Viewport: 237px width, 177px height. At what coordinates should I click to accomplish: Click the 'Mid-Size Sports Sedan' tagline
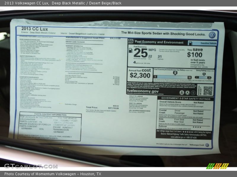tap(163, 33)
